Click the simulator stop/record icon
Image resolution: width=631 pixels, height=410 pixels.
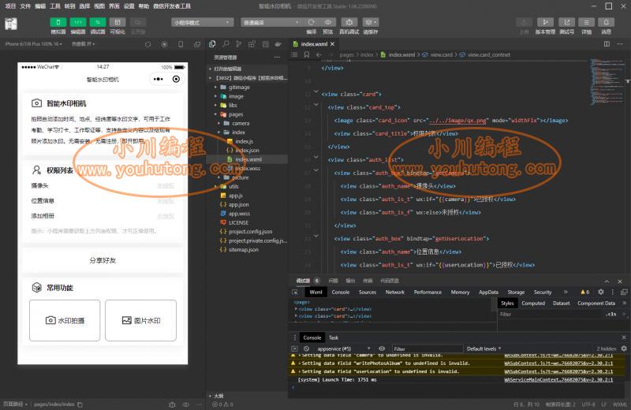tap(164, 44)
